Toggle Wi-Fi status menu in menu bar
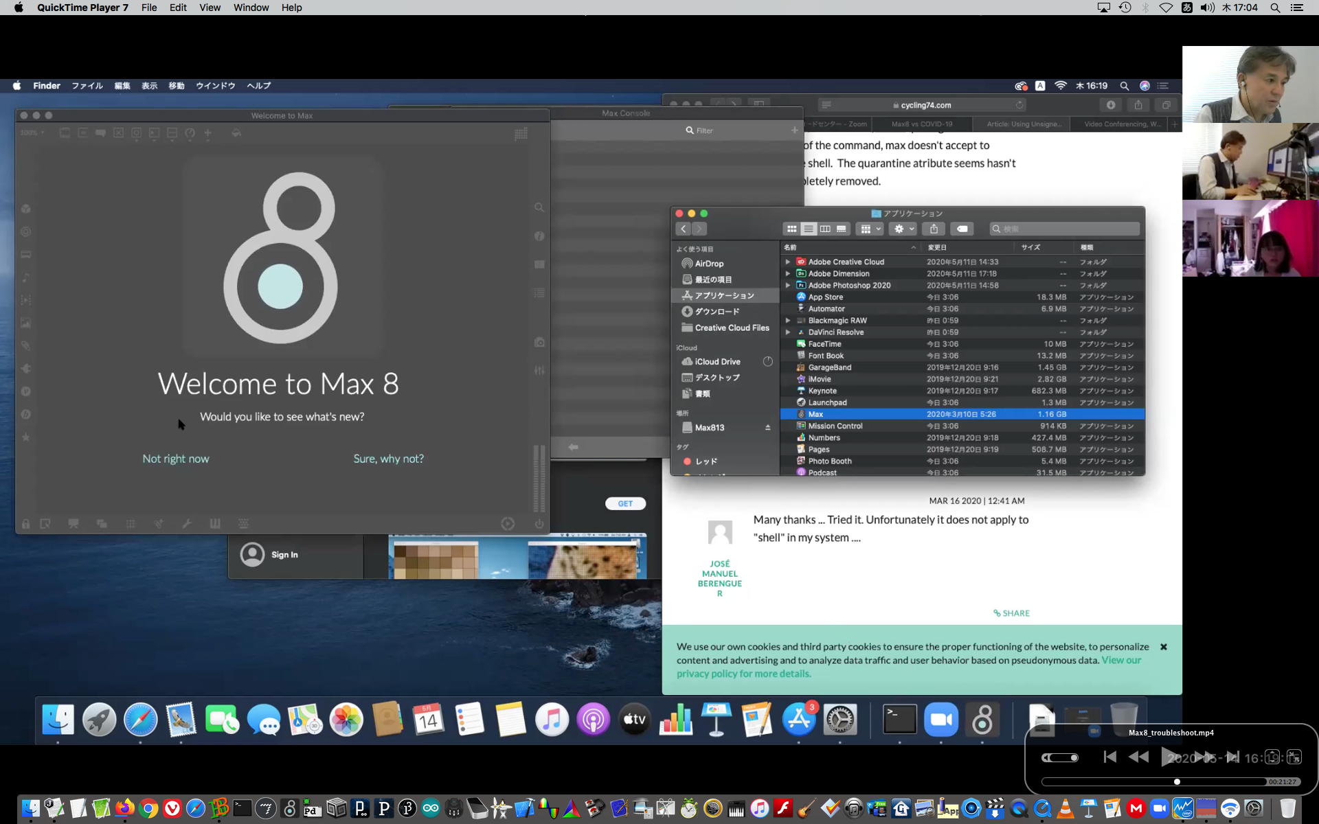The height and width of the screenshot is (824, 1319). (1166, 8)
